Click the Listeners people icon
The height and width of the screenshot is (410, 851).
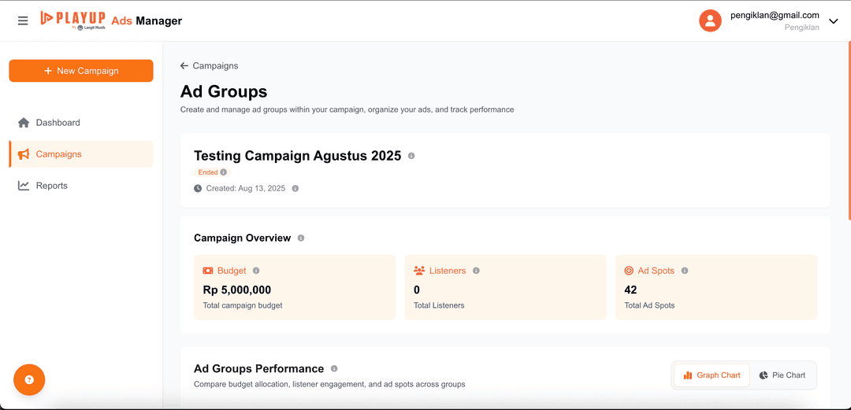click(x=419, y=271)
